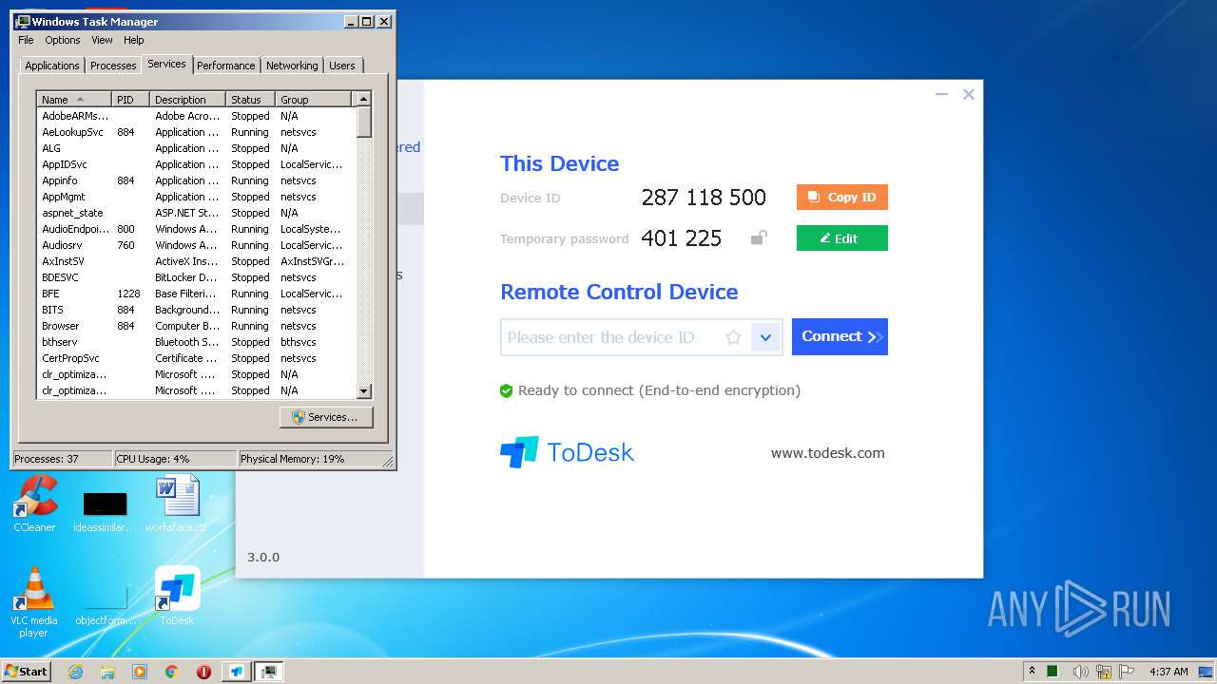Select the AxInstSV service row
Image resolution: width=1217 pixels, height=684 pixels.
point(196,261)
